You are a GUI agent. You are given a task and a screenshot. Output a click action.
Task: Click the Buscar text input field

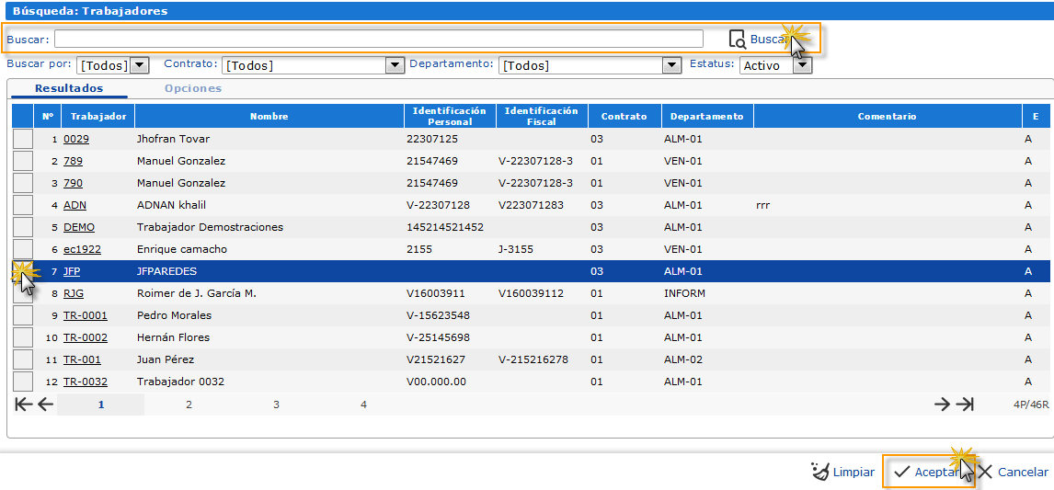[x=378, y=39]
